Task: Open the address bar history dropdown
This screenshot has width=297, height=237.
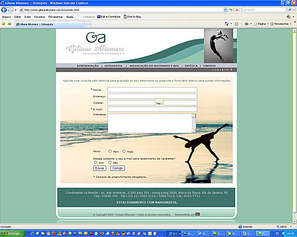Action: pos(225,10)
